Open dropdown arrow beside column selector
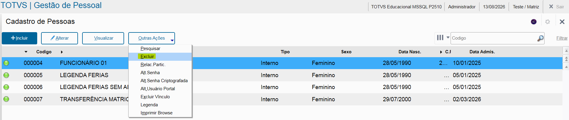The height and width of the screenshot is (120, 569). [x=448, y=38]
